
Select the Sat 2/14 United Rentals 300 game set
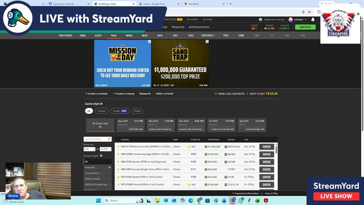pyautogui.click(x=252, y=125)
